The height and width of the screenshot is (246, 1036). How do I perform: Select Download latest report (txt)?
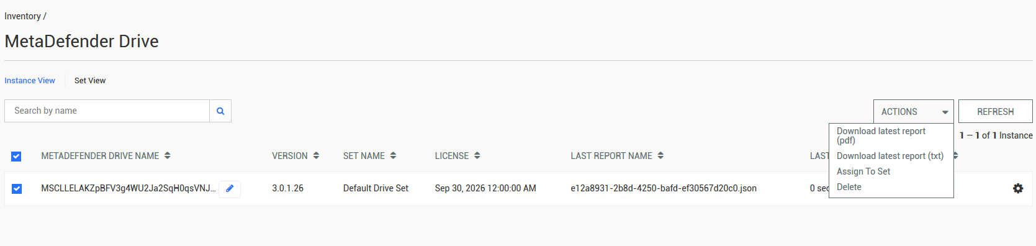pyautogui.click(x=890, y=156)
